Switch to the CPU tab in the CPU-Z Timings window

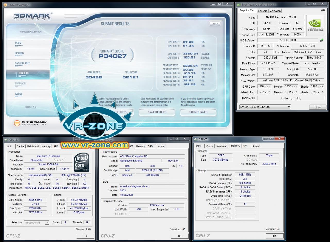click(x=199, y=146)
